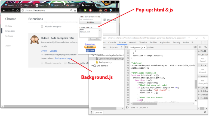The image size is (209, 116).
Task: Close the background.js editor tab
Action: click(x=145, y=47)
